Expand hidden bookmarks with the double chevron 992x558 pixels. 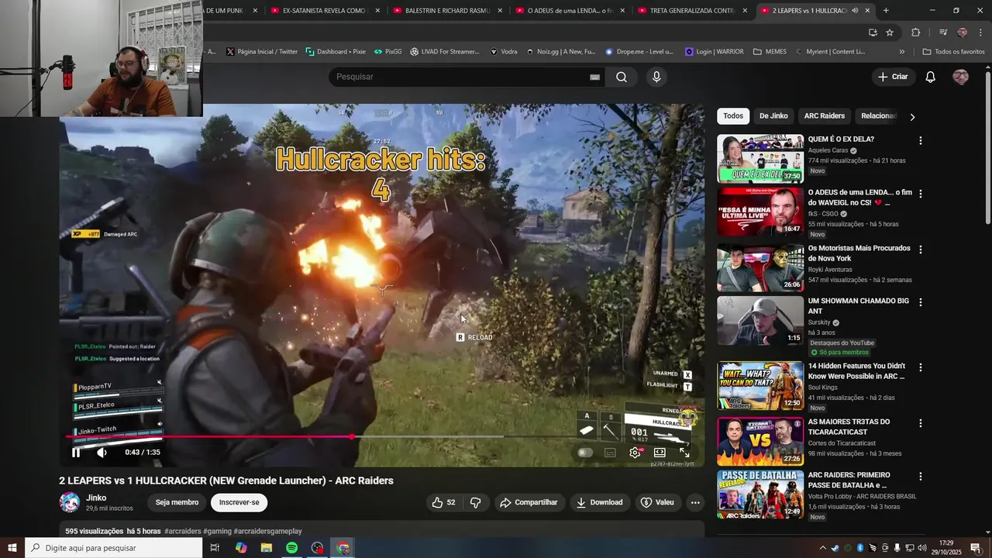click(x=901, y=52)
